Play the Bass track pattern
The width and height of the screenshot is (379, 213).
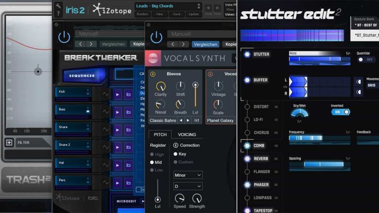117,112
